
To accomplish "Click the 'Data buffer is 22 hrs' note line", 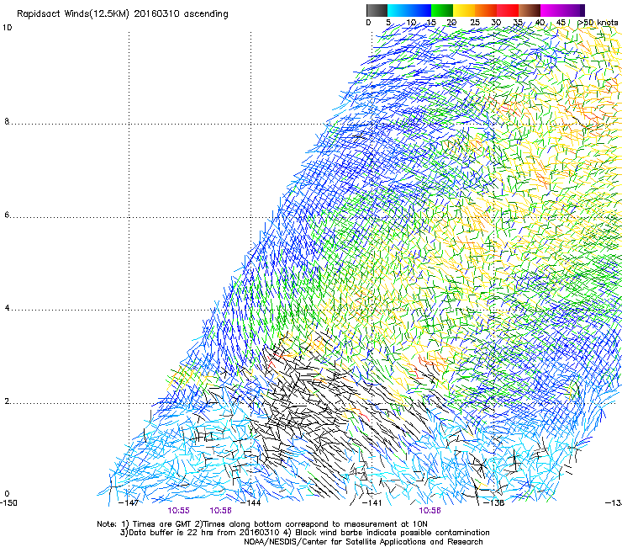I will coord(304,533).
